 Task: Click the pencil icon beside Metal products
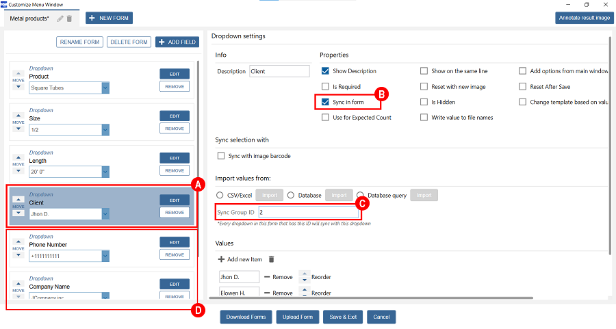60,18
